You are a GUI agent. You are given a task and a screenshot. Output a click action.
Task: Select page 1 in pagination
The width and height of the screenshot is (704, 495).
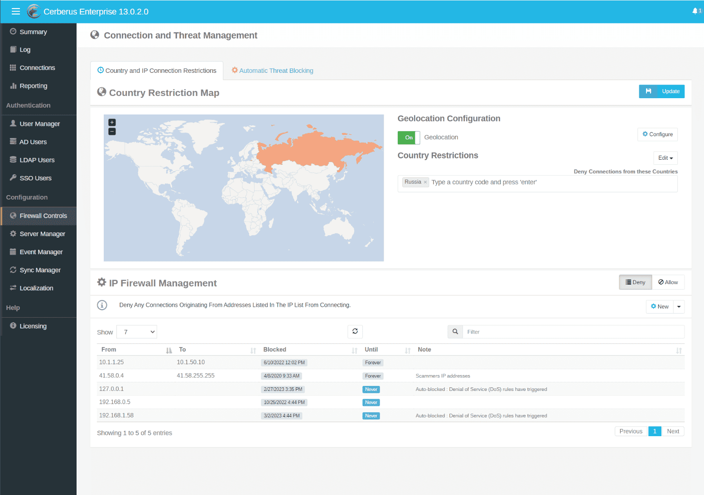[655, 431]
